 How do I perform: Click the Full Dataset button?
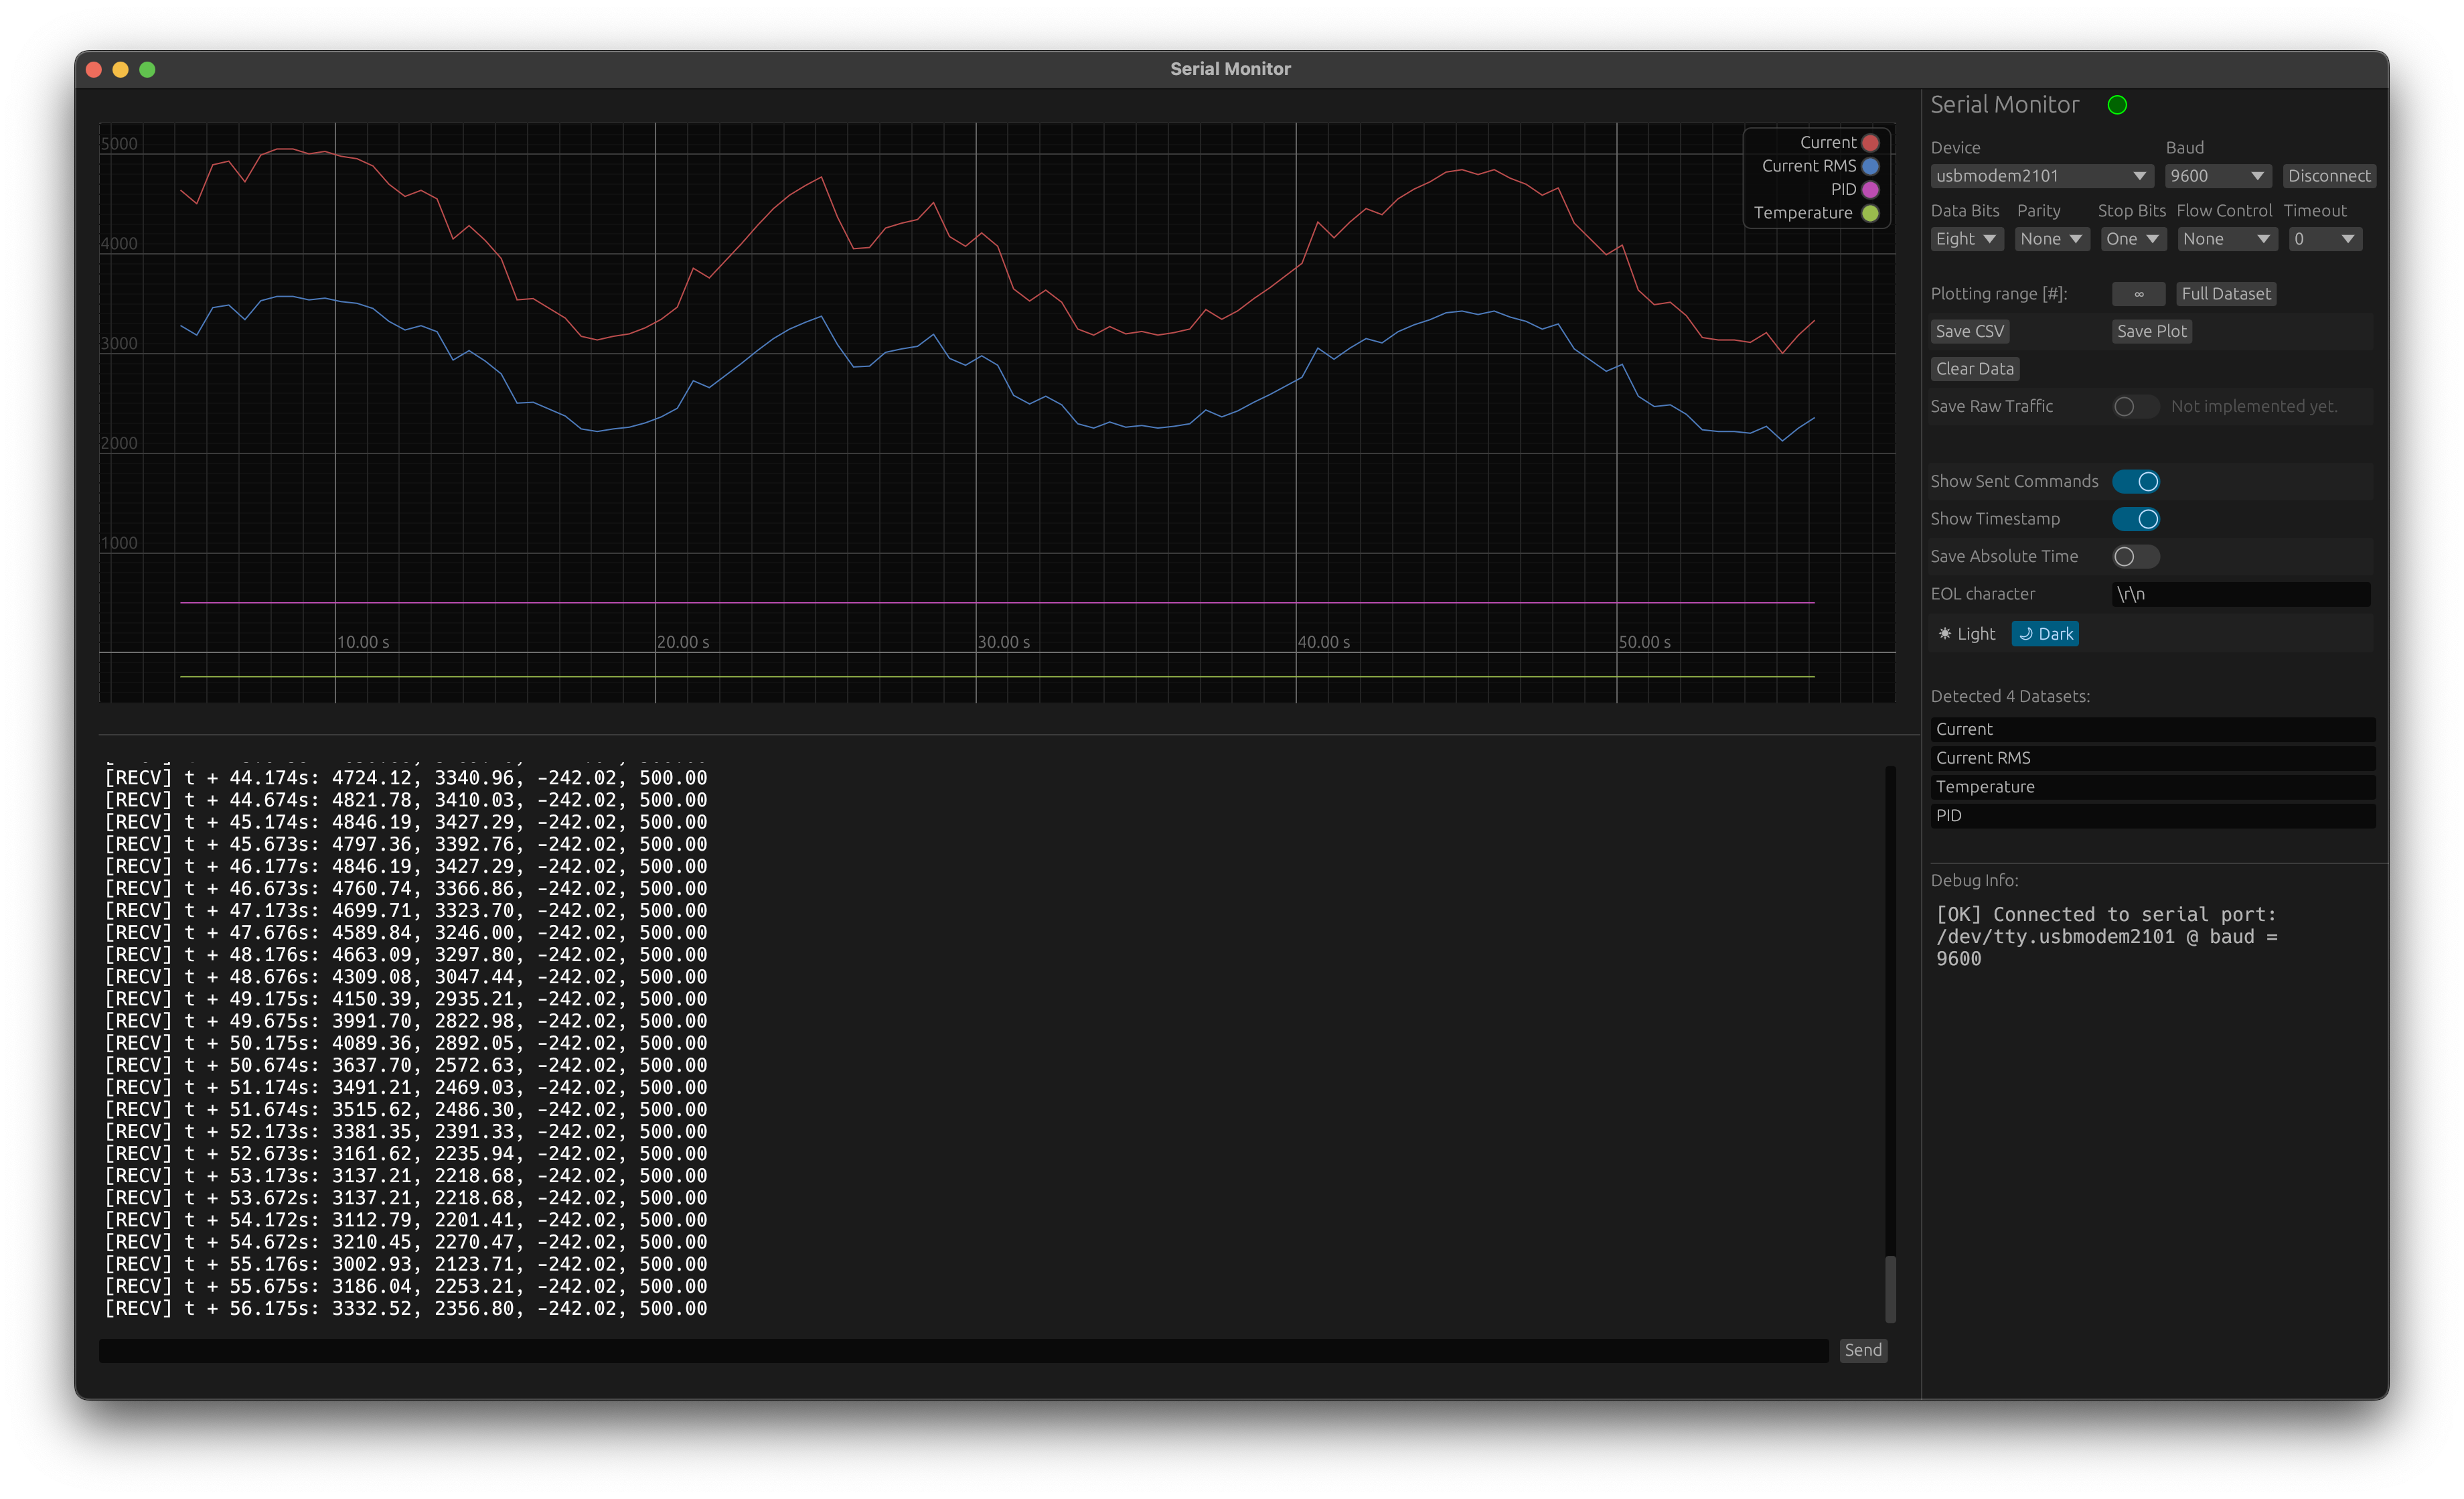(x=2225, y=294)
